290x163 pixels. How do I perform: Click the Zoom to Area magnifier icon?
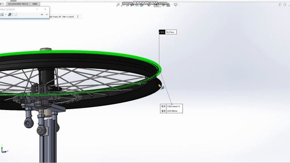coord(123,5)
